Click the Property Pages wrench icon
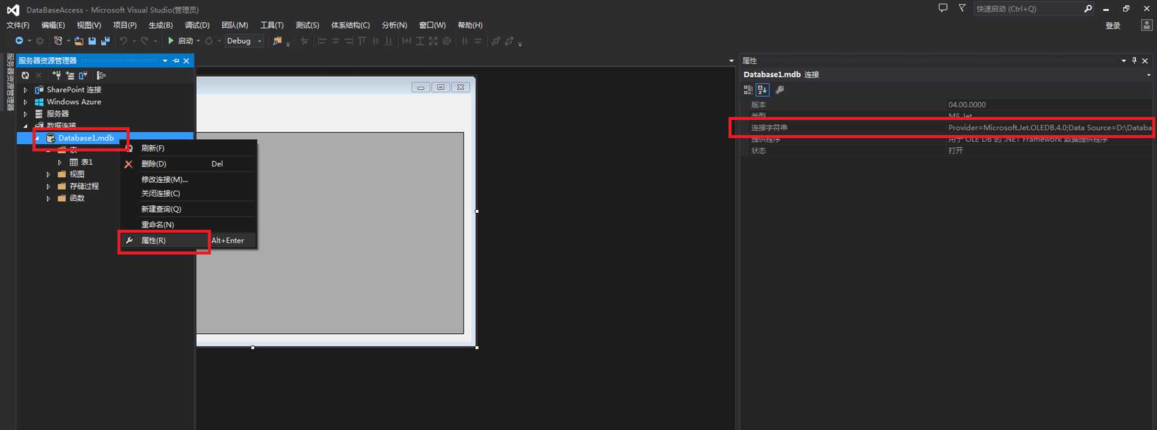Viewport: 1157px width, 430px height. (x=780, y=90)
